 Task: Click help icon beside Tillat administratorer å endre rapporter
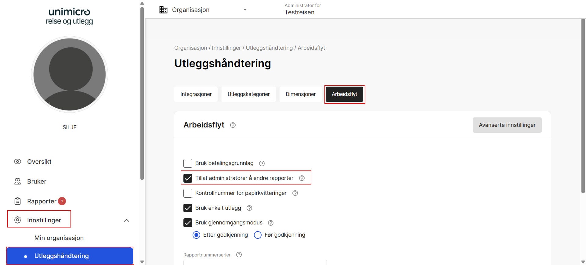[302, 178]
